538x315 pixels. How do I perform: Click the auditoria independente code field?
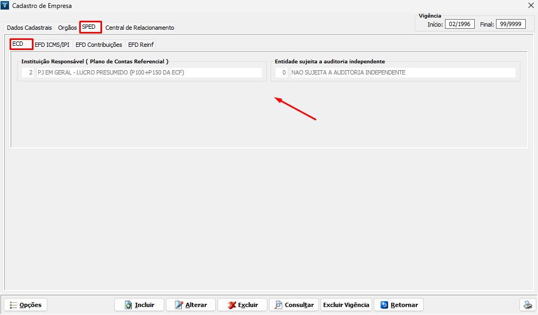click(281, 72)
